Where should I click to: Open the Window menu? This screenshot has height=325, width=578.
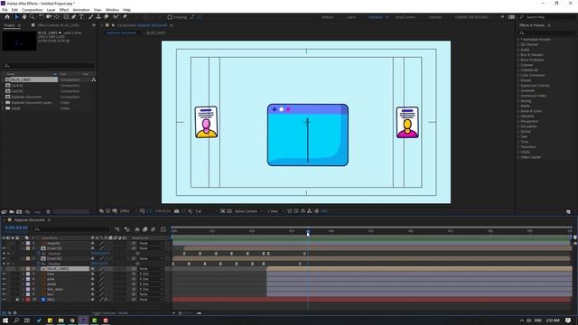point(112,10)
